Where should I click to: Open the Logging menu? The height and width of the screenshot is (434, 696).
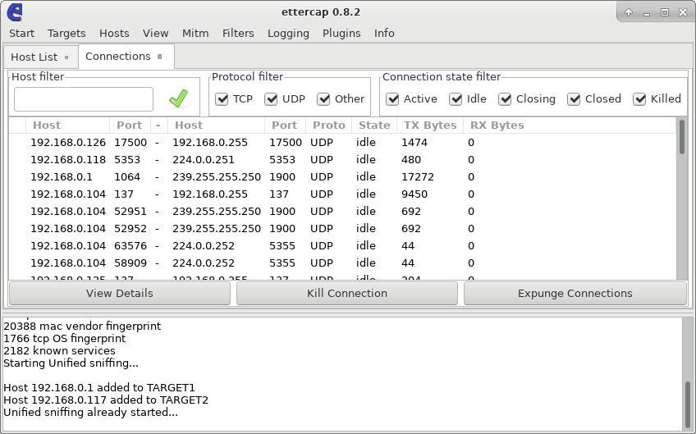(288, 34)
